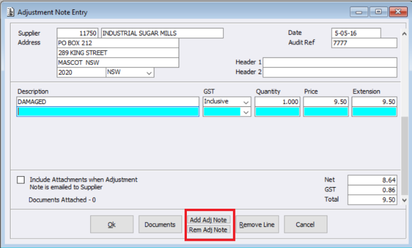Click into the Header 1 field

pyautogui.click(x=330, y=62)
